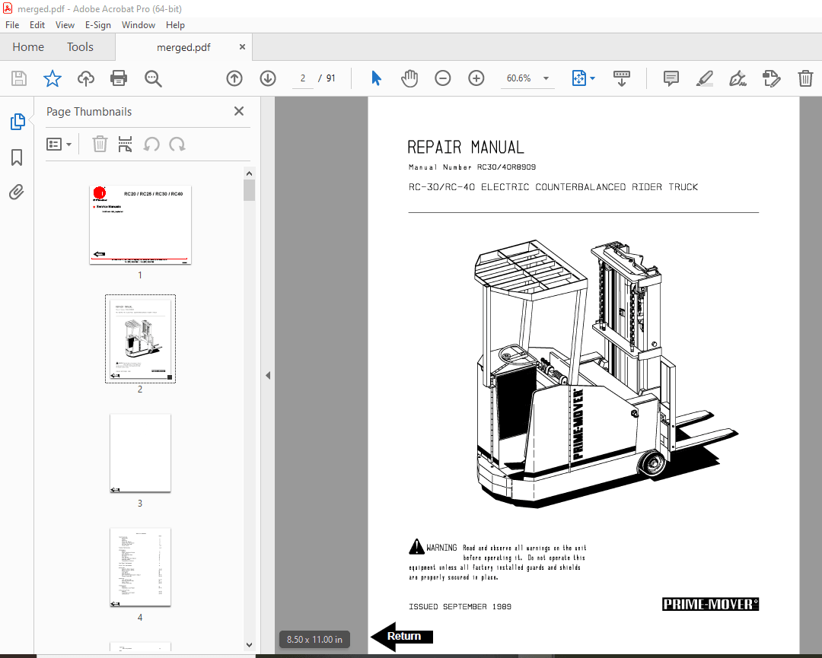Toggle the Page Thumbnails panel button

[x=17, y=122]
